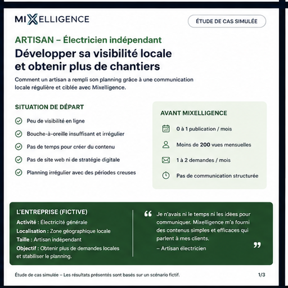Viewport: 288px width, 288px height.
Task: Click 'Pas de site web ni de stratégie digitale'
Action: click(73, 160)
